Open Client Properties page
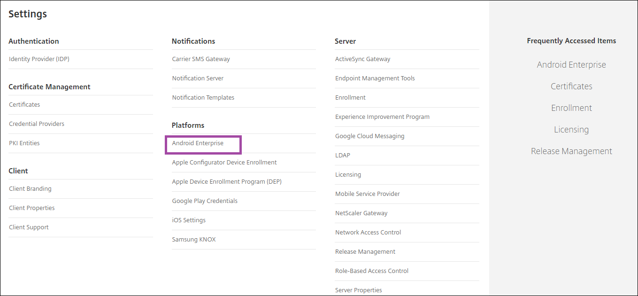This screenshot has height=296, width=638. coord(32,208)
